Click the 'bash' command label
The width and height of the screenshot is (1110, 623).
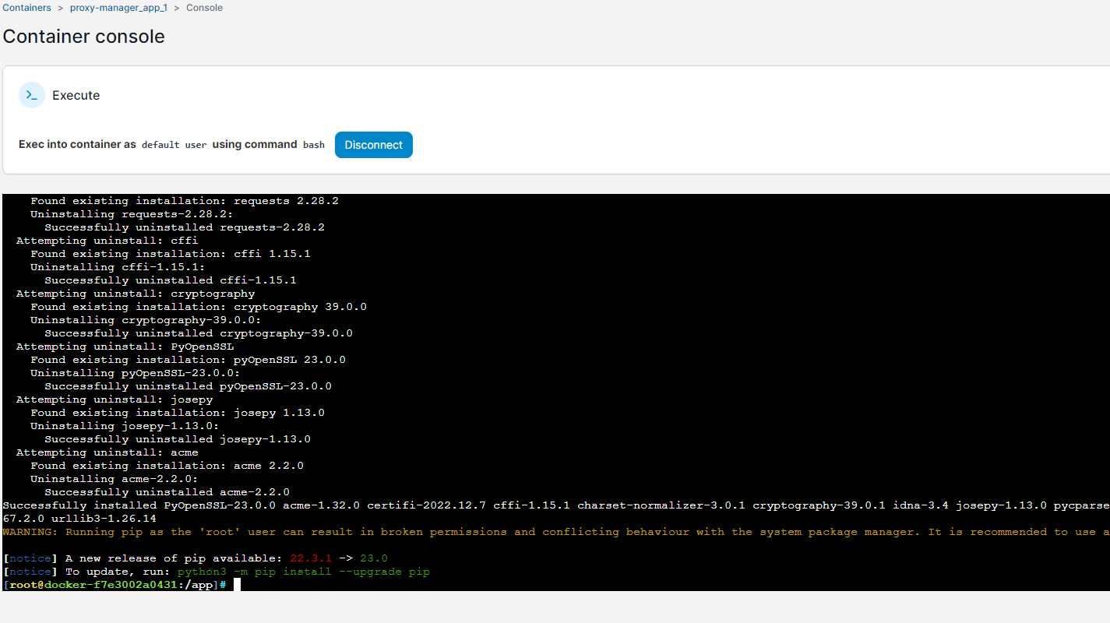[314, 145]
